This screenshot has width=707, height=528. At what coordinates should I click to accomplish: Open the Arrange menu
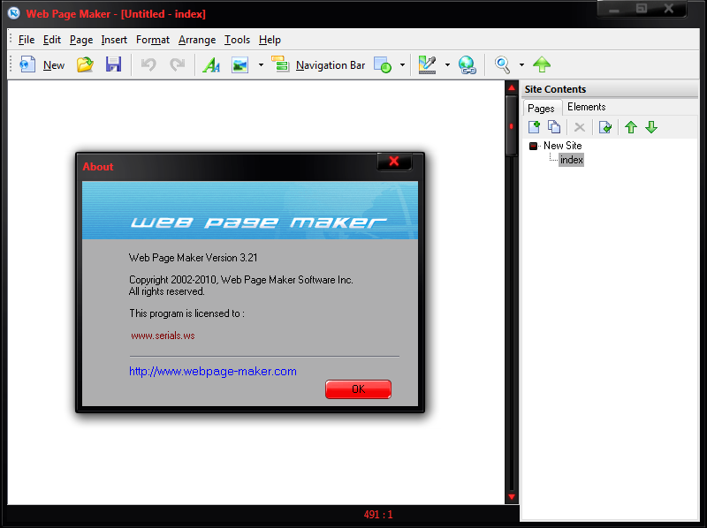pos(197,40)
